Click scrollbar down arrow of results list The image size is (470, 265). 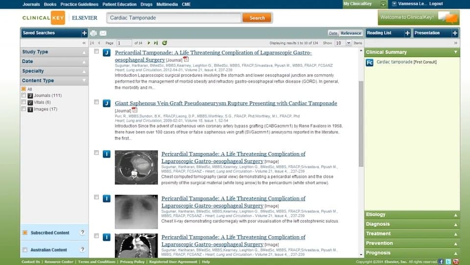pyautogui.click(x=361, y=255)
